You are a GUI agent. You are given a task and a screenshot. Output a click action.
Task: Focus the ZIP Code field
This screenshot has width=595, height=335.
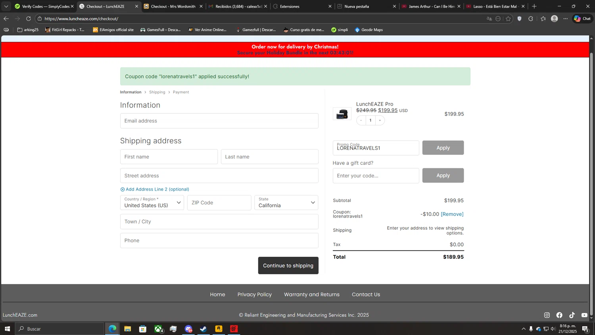219,202
